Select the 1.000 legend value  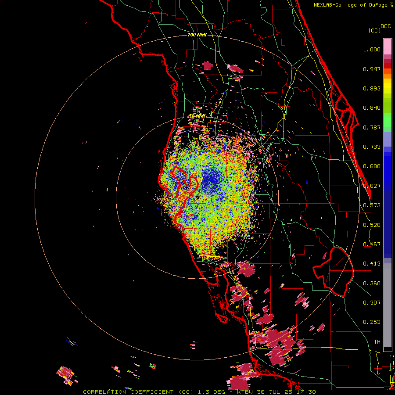pos(372,49)
